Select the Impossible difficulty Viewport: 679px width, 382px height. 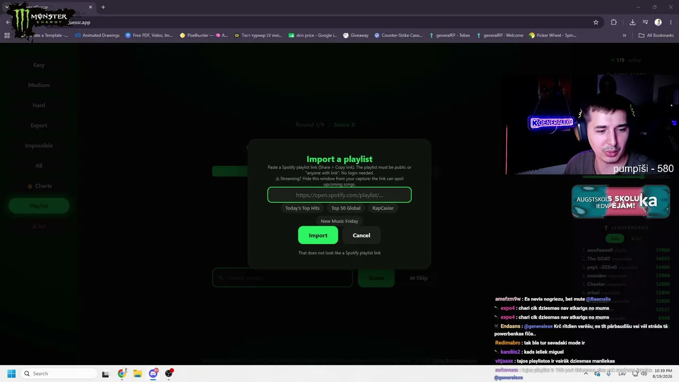[39, 146]
